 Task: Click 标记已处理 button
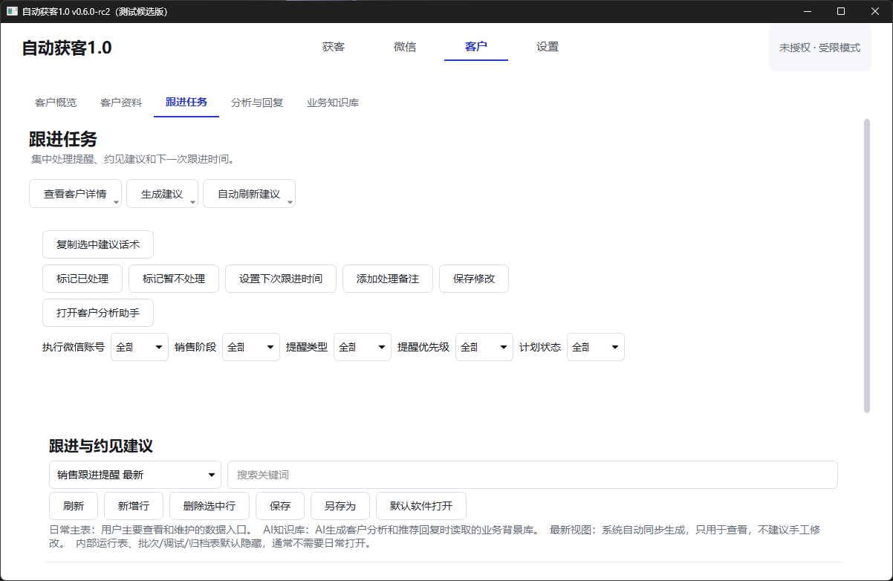82,279
